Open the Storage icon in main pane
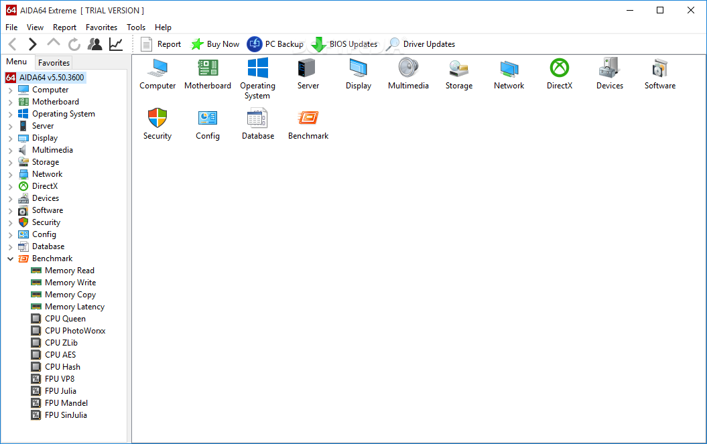The height and width of the screenshot is (444, 707). click(459, 68)
